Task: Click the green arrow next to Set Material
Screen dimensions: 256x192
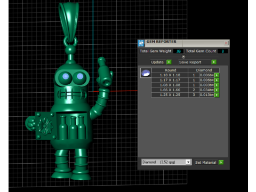Action: coord(221,162)
